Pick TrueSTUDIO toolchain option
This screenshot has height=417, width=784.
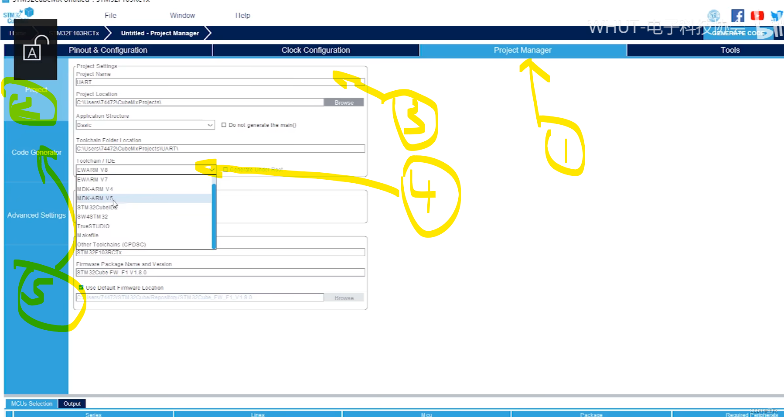click(144, 226)
